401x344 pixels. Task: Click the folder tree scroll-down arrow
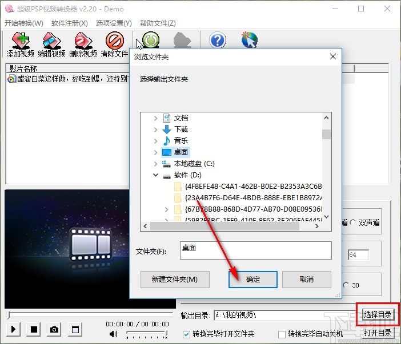click(x=326, y=217)
